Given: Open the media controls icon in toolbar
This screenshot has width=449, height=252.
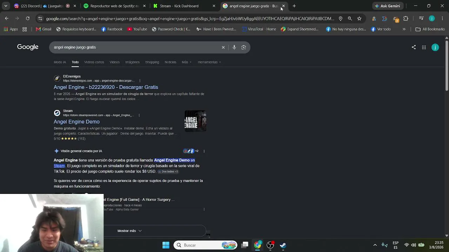Looking at the screenshot, I should [x=421, y=19].
